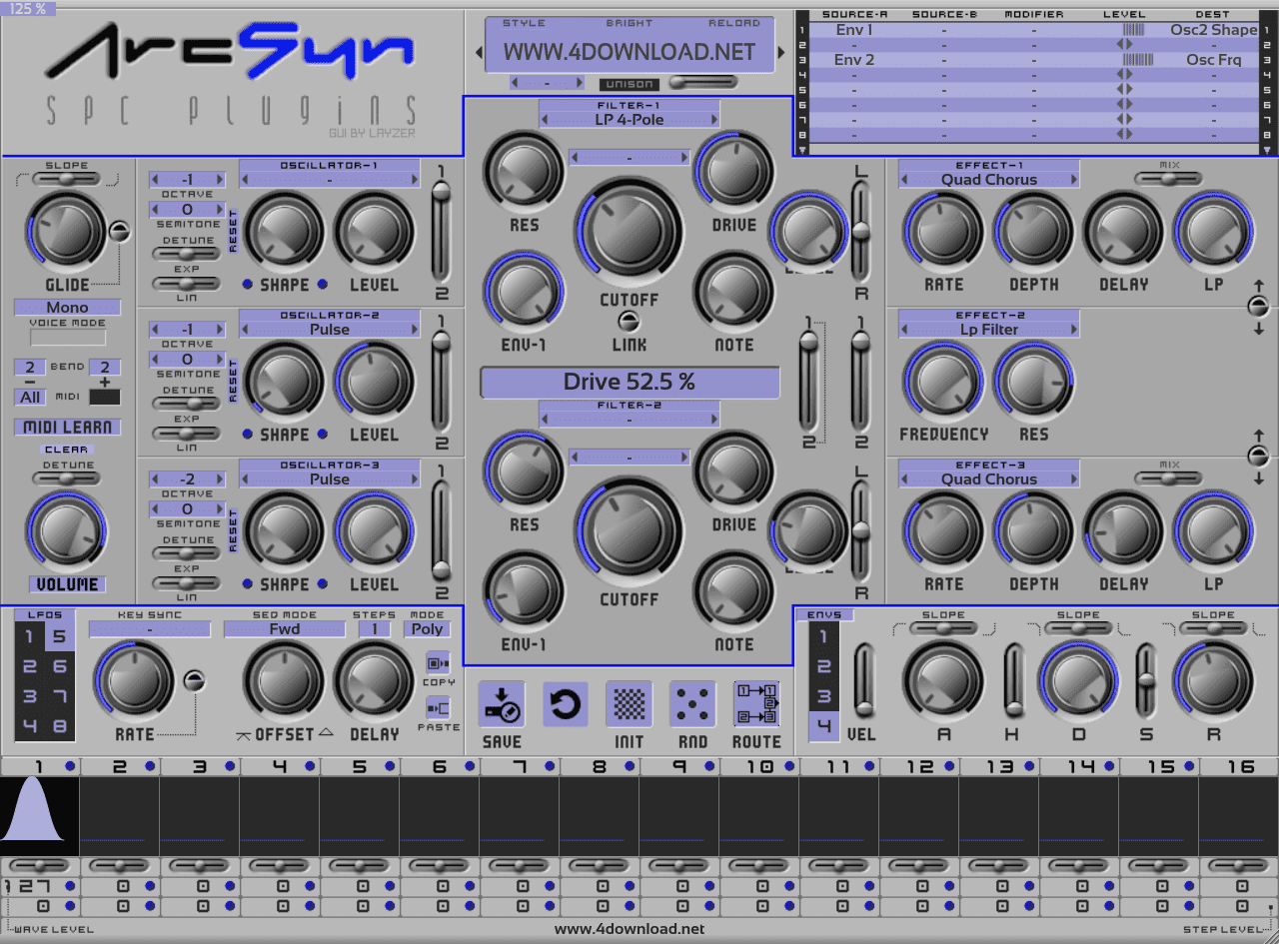This screenshot has width=1279, height=944.
Task: Click the SAVE preset icon
Action: [501, 705]
